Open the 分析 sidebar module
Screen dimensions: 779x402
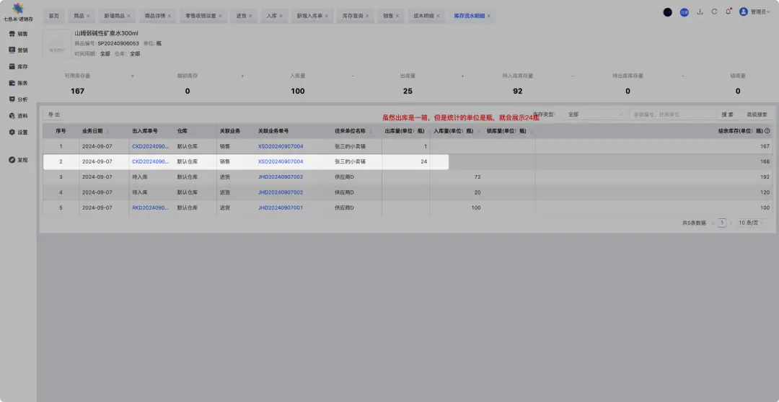[x=18, y=99]
